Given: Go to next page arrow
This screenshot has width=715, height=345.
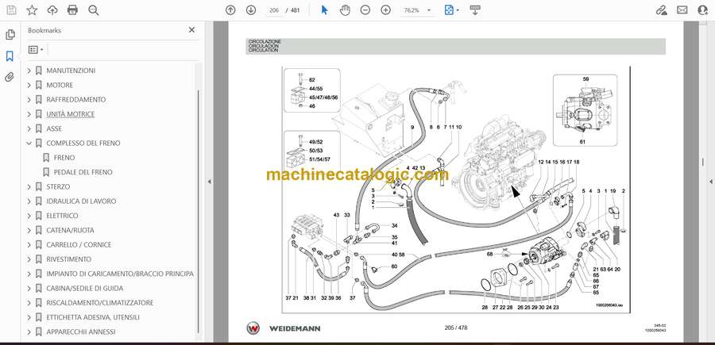Looking at the screenshot, I should pos(251,10).
